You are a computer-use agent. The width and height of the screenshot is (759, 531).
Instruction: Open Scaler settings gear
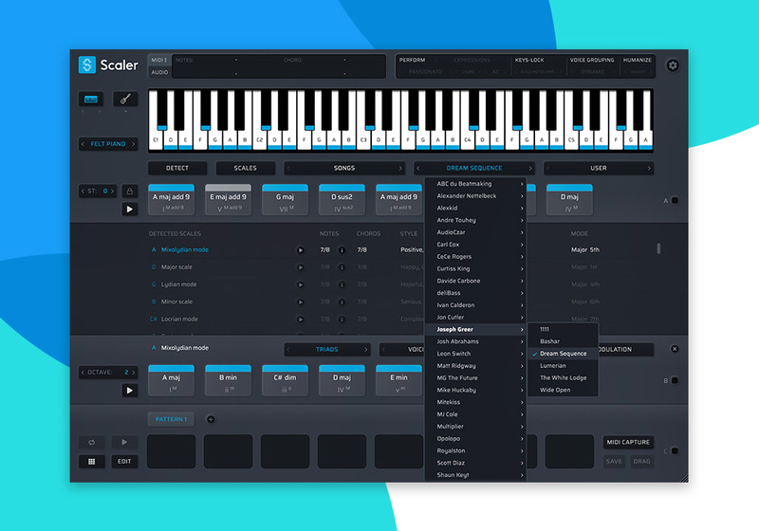[673, 65]
